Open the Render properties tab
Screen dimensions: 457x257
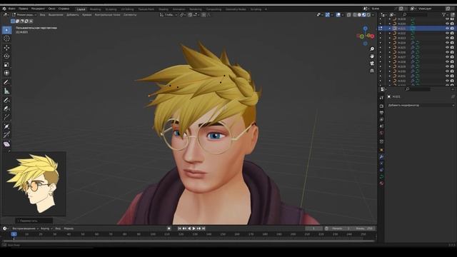[381, 106]
